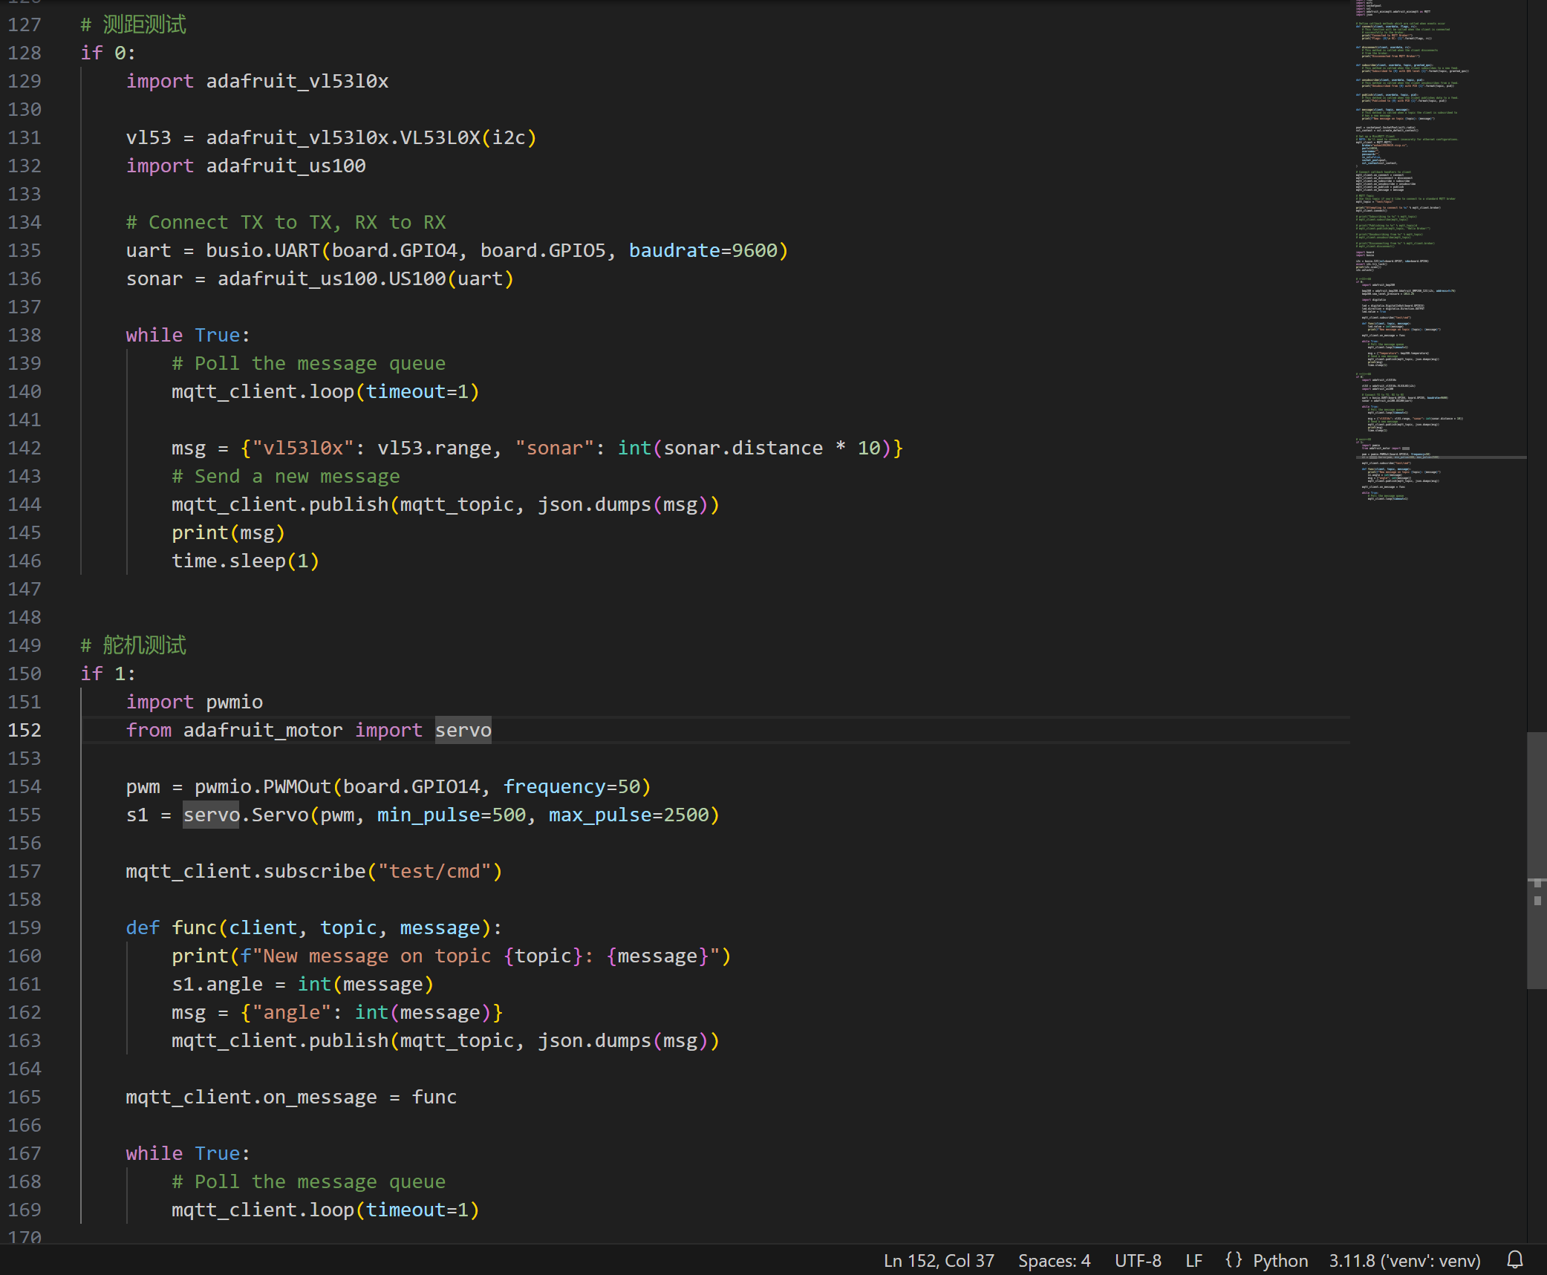
Task: Click '# Poll the message queue' on line 139
Action: pos(309,363)
